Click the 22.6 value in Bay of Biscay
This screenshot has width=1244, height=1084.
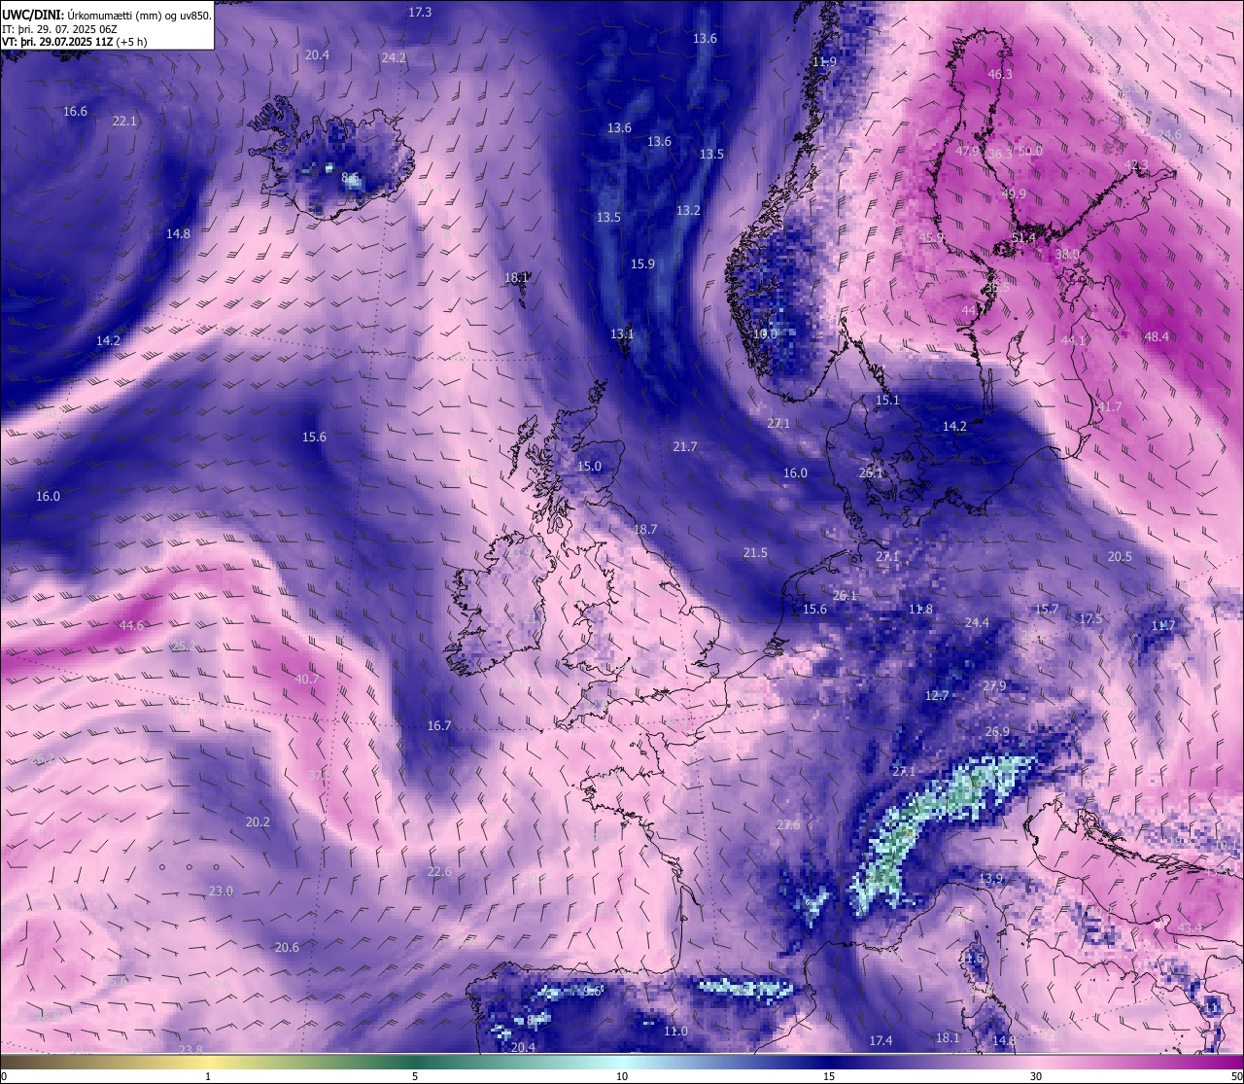point(439,871)
